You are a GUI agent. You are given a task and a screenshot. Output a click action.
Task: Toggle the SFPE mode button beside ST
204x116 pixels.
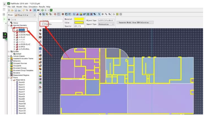[38, 10]
